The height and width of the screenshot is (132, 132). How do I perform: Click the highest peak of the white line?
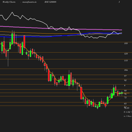pos(12,12)
